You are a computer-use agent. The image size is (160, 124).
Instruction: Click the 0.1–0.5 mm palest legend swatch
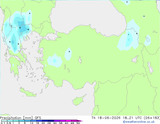click(x=4, y=121)
